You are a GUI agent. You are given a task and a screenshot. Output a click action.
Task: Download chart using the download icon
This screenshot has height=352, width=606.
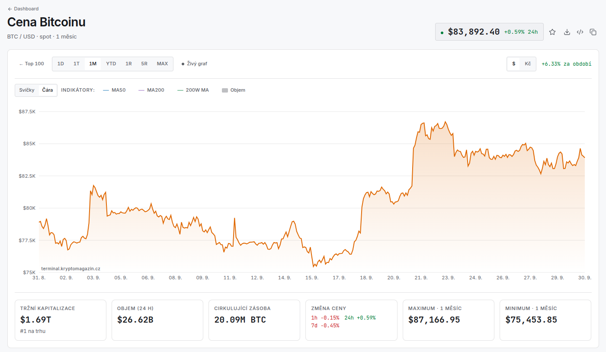tap(567, 32)
